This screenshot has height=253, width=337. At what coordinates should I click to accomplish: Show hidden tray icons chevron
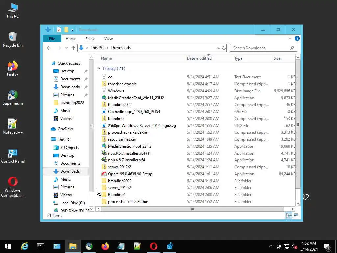point(271,246)
